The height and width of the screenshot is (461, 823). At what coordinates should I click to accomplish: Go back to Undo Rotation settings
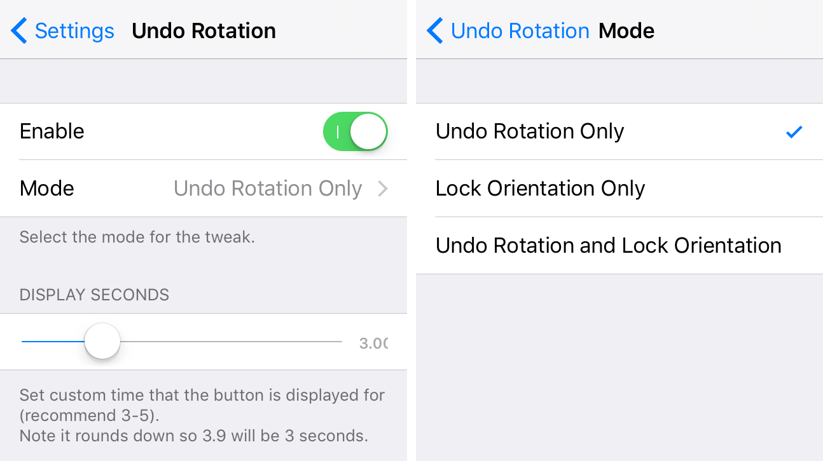coord(520,30)
